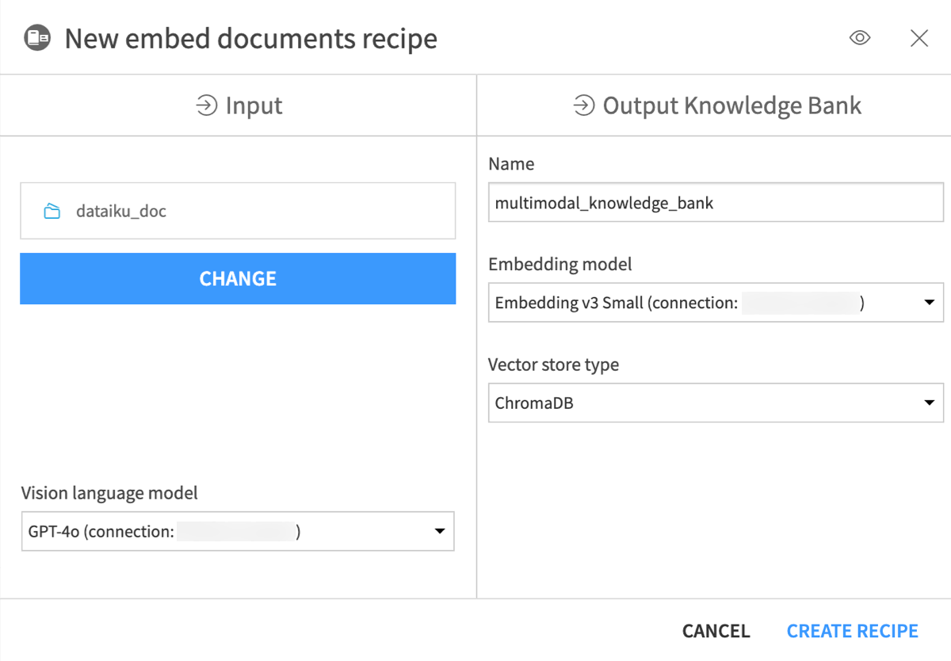
Task: Click the Output Knowledge Bank arrow icon
Action: pyautogui.click(x=584, y=105)
